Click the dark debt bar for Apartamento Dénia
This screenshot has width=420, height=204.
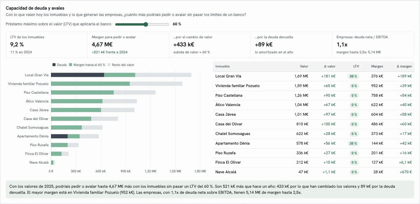coord(59,136)
